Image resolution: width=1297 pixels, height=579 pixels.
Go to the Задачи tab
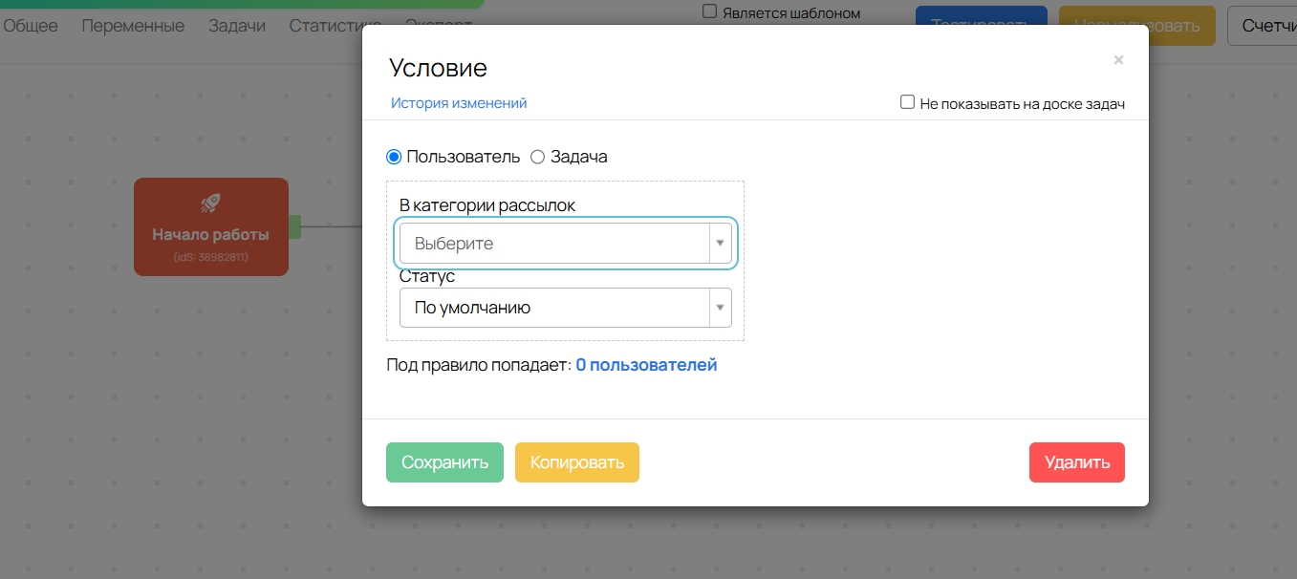[237, 26]
